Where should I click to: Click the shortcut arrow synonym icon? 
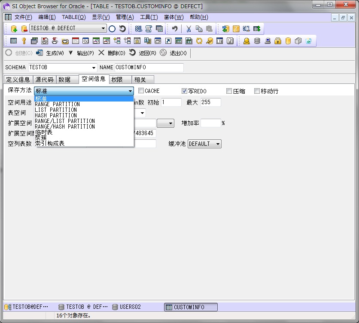tap(168, 41)
